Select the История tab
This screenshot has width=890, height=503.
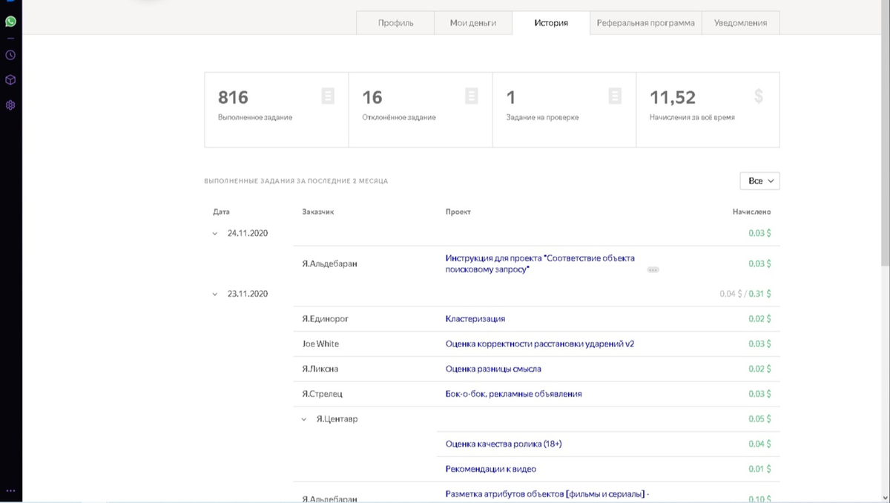(551, 23)
